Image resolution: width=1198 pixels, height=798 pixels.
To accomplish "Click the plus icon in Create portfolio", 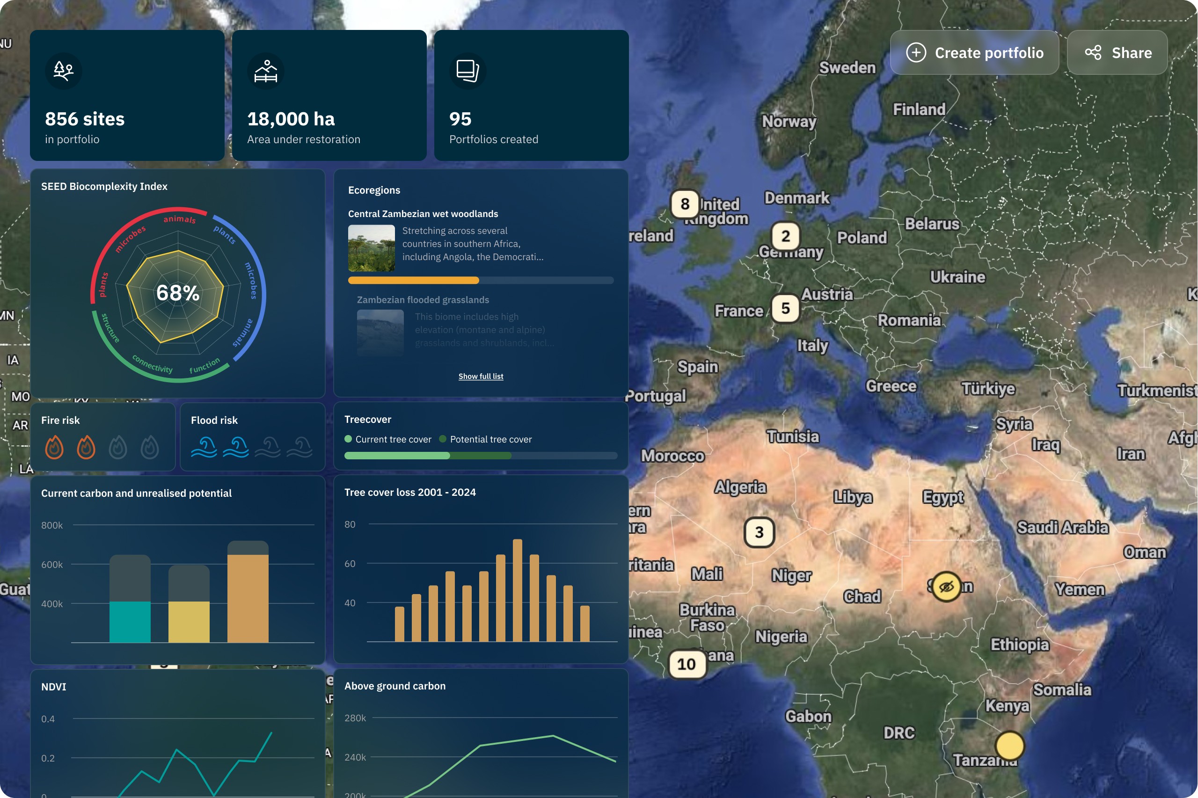I will click(x=915, y=52).
